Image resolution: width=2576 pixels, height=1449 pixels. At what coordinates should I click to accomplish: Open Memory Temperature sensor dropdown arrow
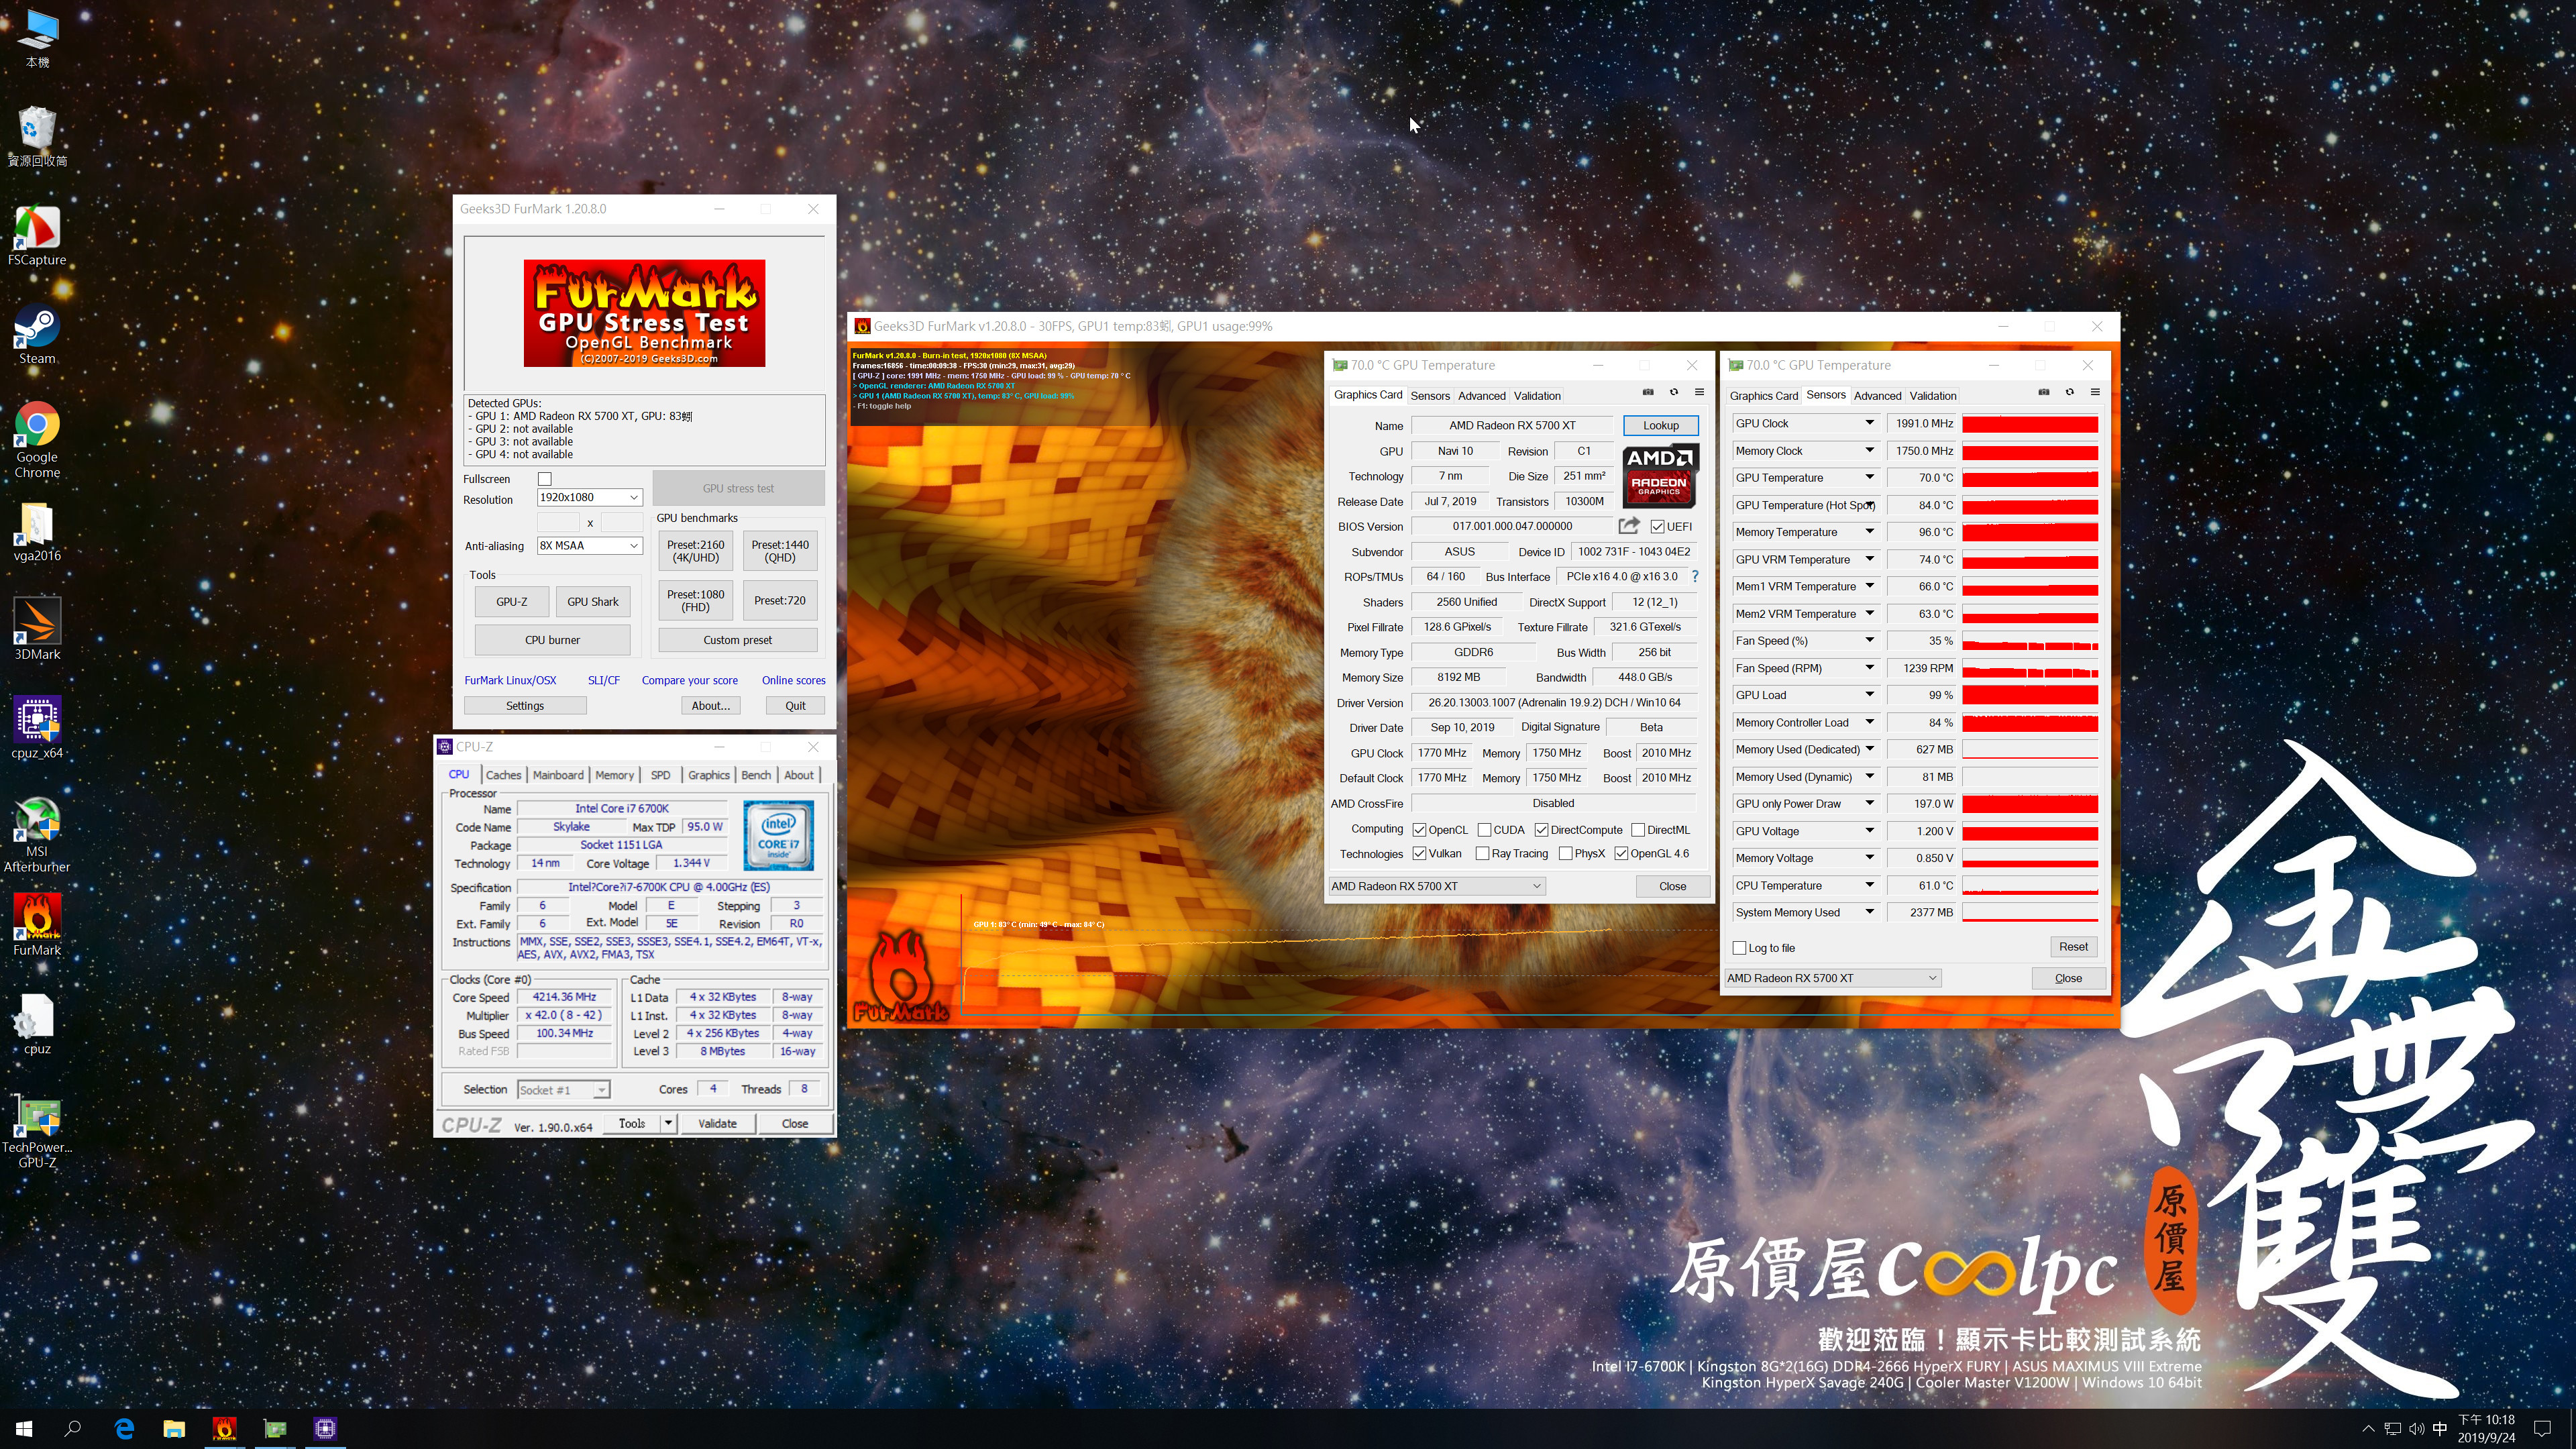1869,532
